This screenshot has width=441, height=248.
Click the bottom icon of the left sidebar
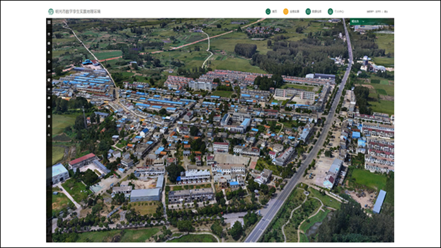point(49,135)
